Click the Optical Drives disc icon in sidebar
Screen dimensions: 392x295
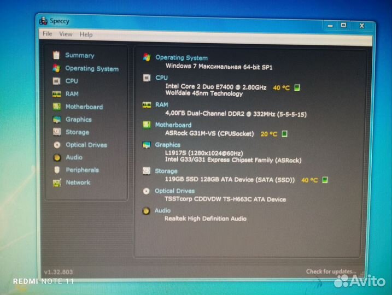point(56,145)
